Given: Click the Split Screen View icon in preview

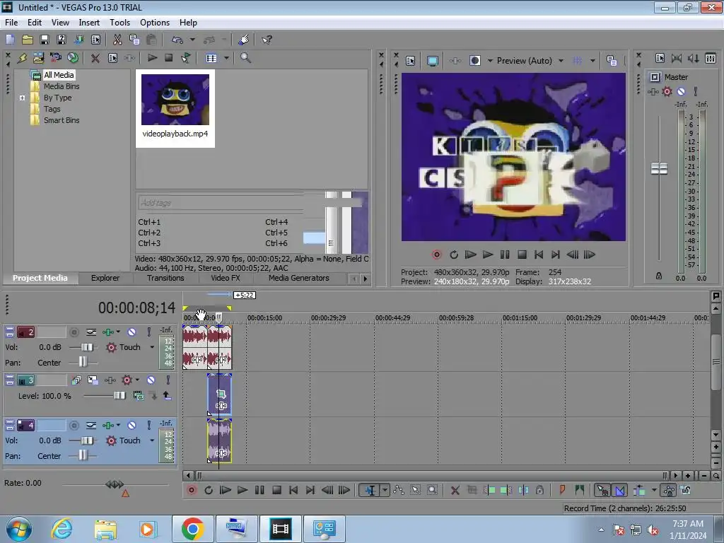Looking at the screenshot, I should pyautogui.click(x=474, y=61).
